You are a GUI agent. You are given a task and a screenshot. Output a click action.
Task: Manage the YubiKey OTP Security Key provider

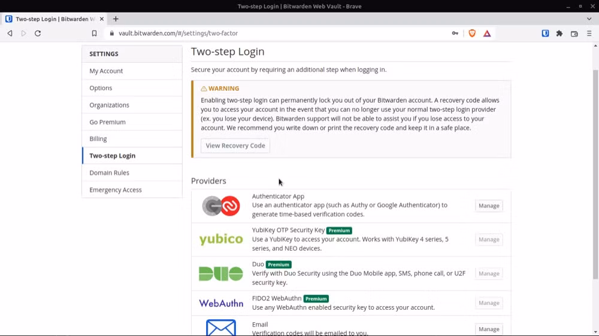tap(489, 240)
